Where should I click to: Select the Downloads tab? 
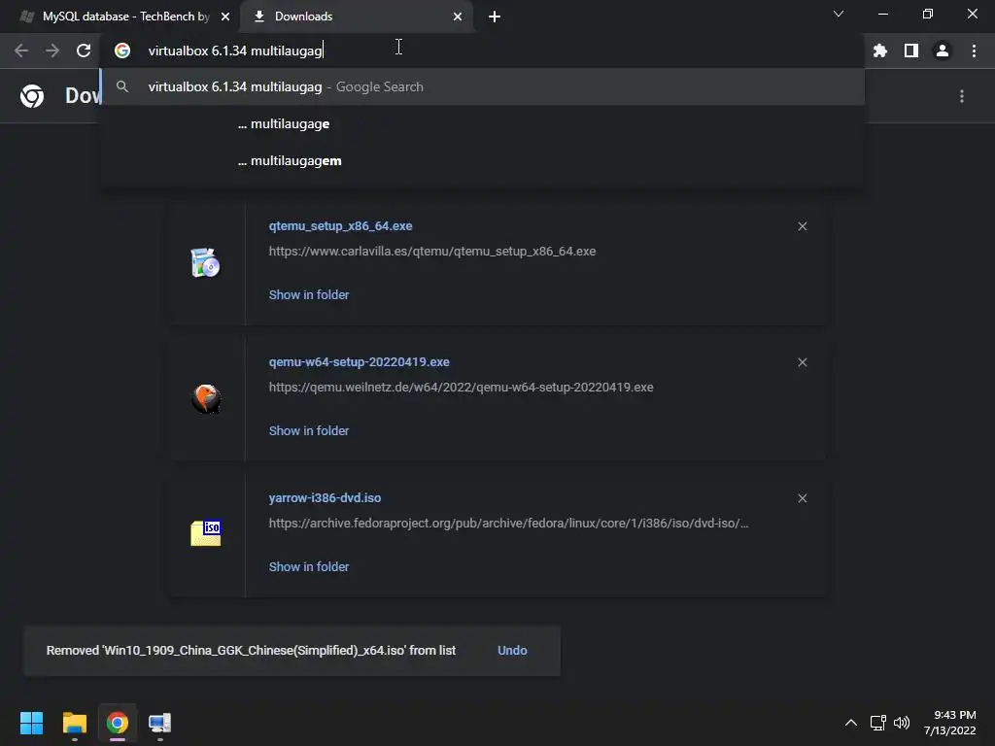coord(356,17)
